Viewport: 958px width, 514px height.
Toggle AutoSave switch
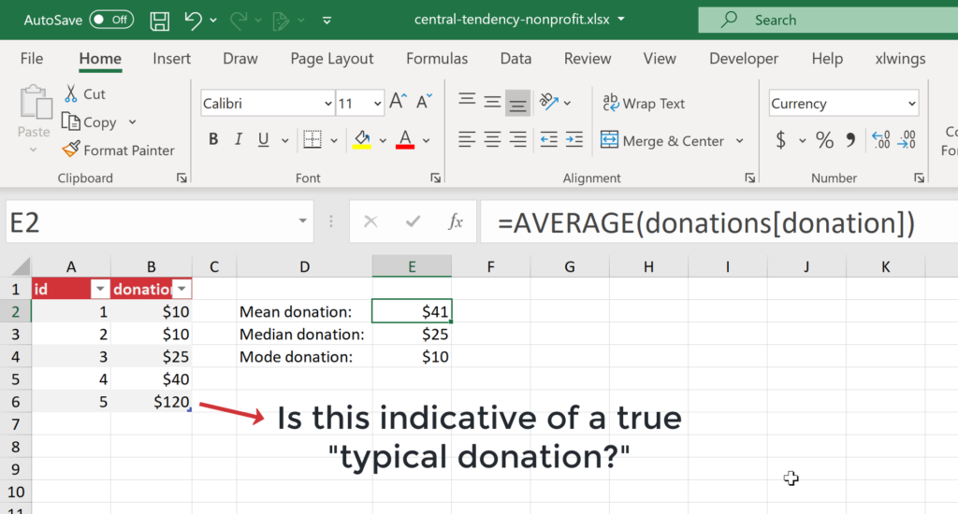click(111, 20)
